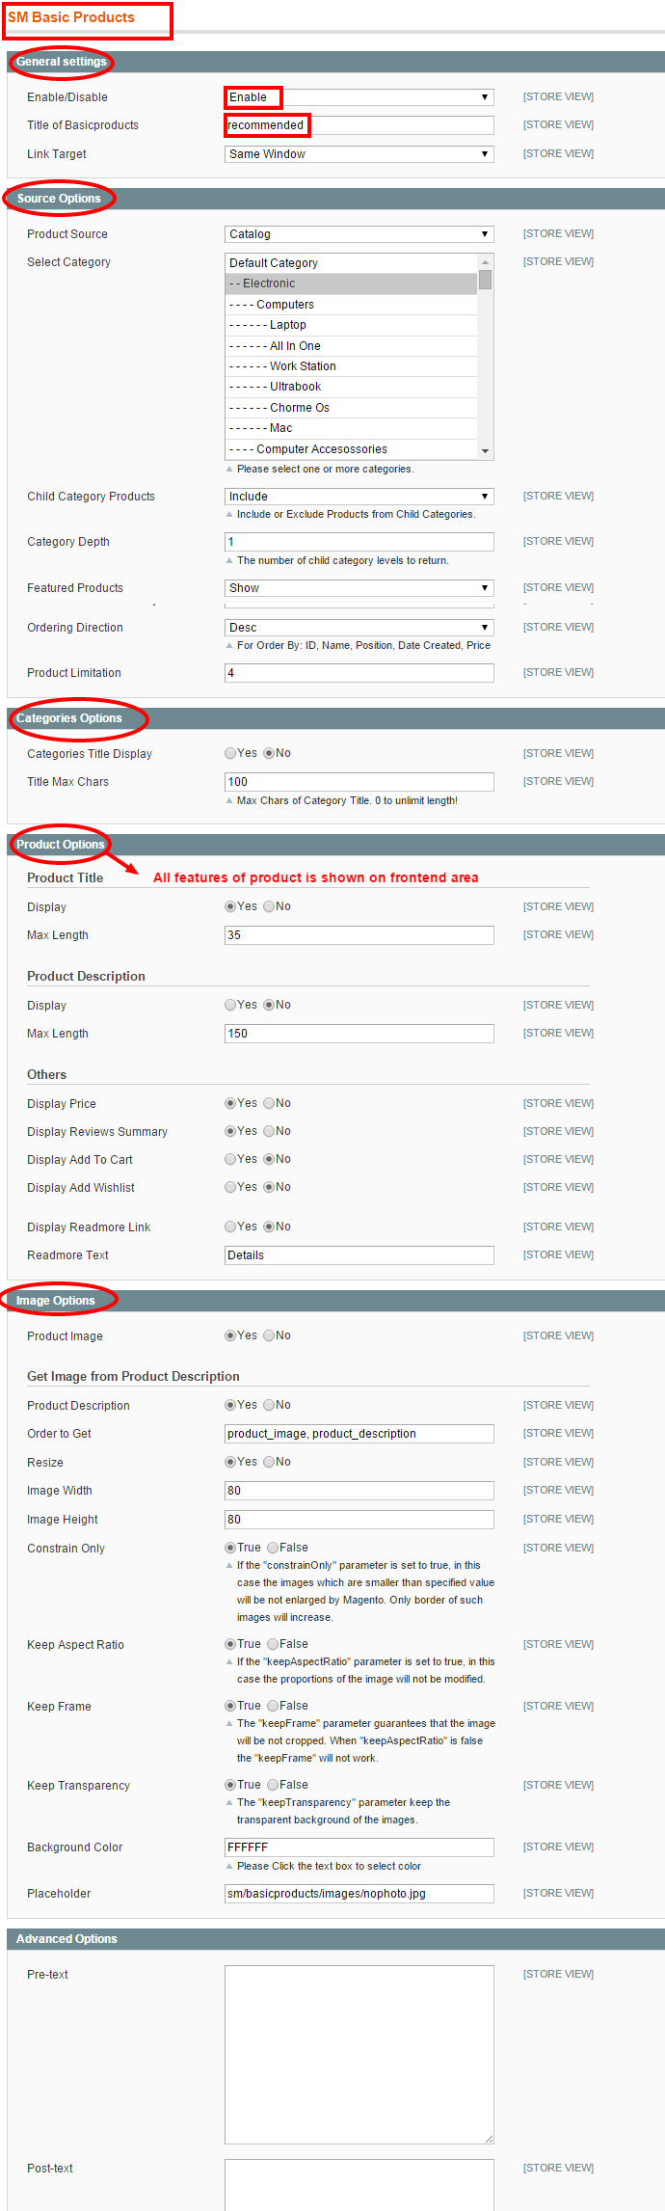Click the SM Basic Products heading
Screen dimensions: 665x2211
71,17
